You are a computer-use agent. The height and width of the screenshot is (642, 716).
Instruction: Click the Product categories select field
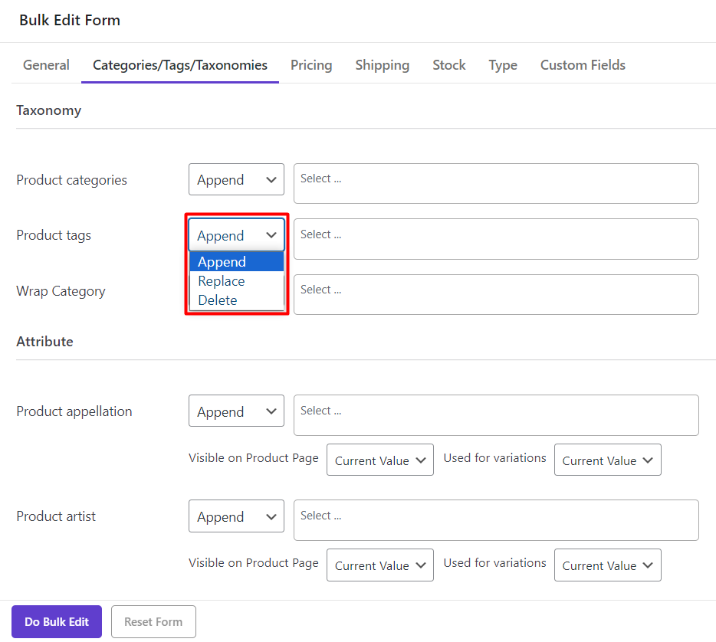click(x=496, y=183)
